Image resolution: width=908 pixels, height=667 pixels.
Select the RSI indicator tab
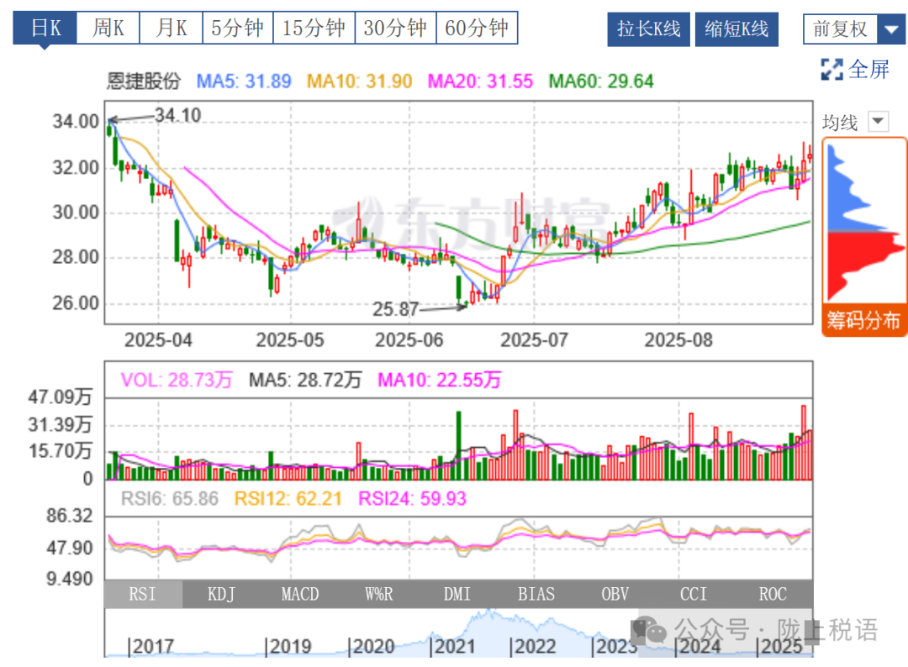coord(143,595)
